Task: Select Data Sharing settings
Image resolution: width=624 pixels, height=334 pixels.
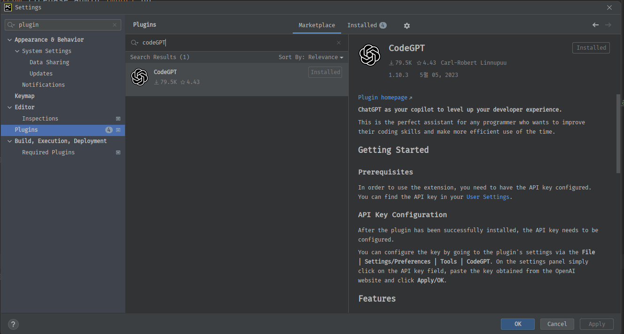Action: [49, 62]
